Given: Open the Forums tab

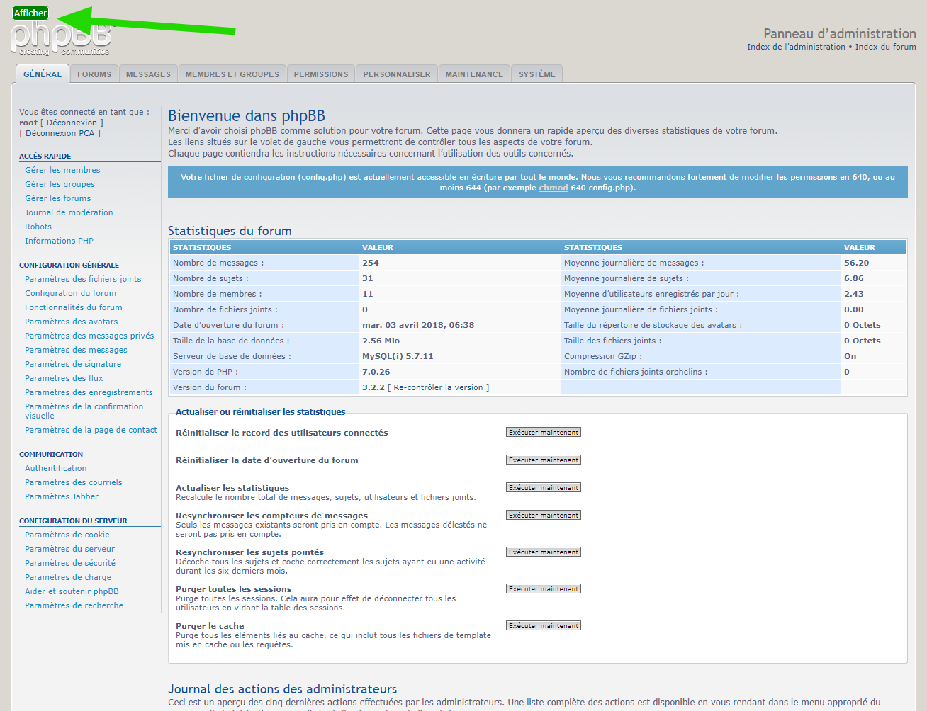Looking at the screenshot, I should tap(94, 74).
